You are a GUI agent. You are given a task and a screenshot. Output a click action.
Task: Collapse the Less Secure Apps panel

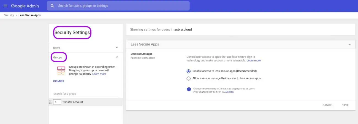click(x=349, y=44)
